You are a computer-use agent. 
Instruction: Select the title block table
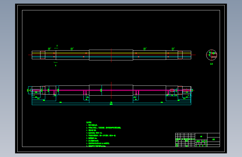[198, 140]
